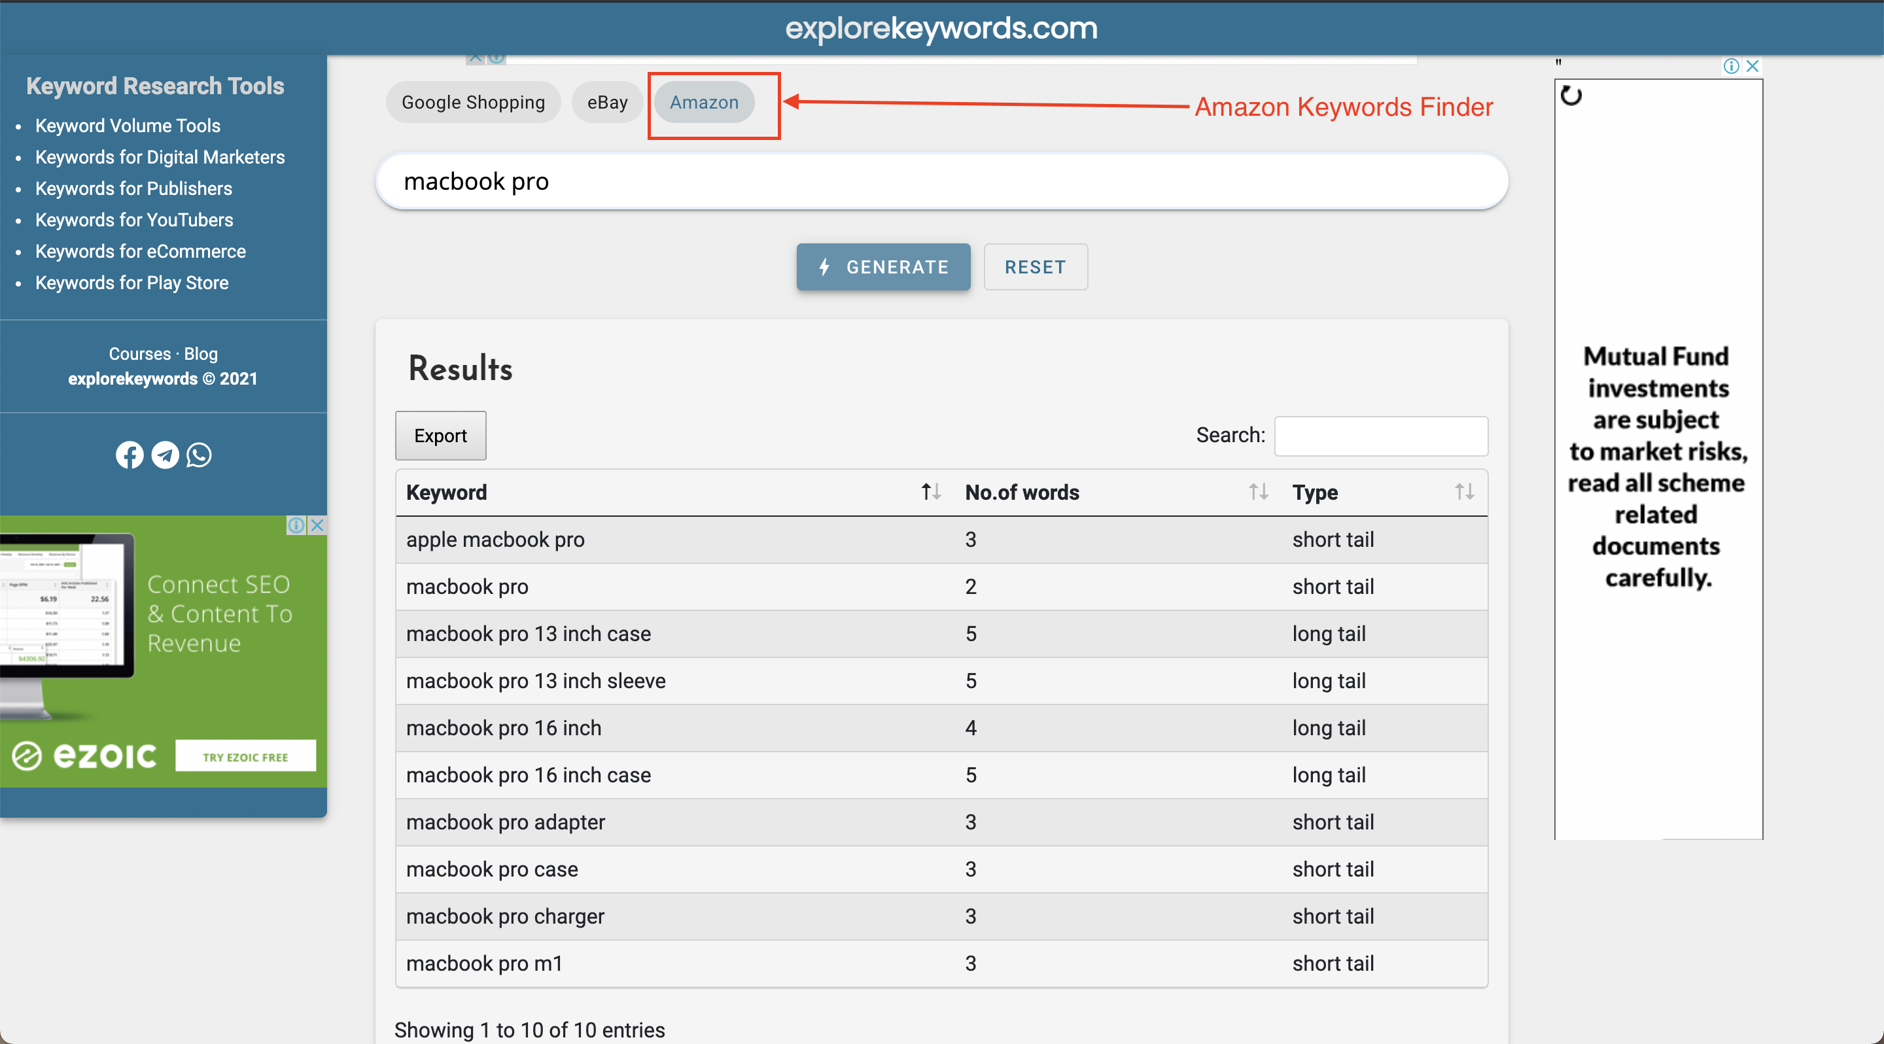Click the Blog link in sidebar
The image size is (1884, 1044).
[x=200, y=354]
